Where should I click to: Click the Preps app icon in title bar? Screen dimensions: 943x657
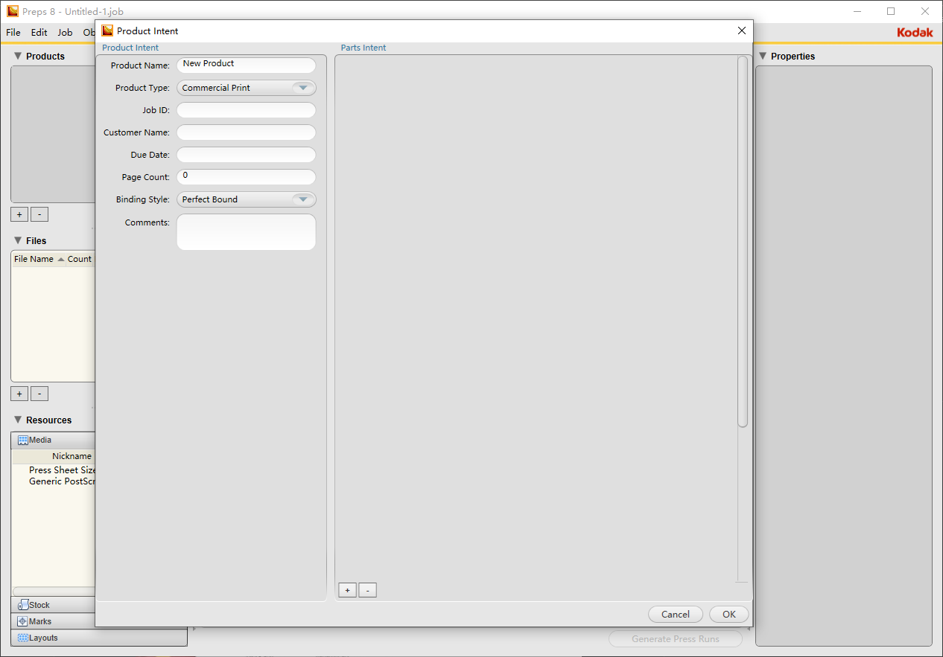(x=13, y=11)
